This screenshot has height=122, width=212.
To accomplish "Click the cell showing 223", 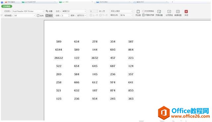I will pyautogui.click(x=131, y=58).
